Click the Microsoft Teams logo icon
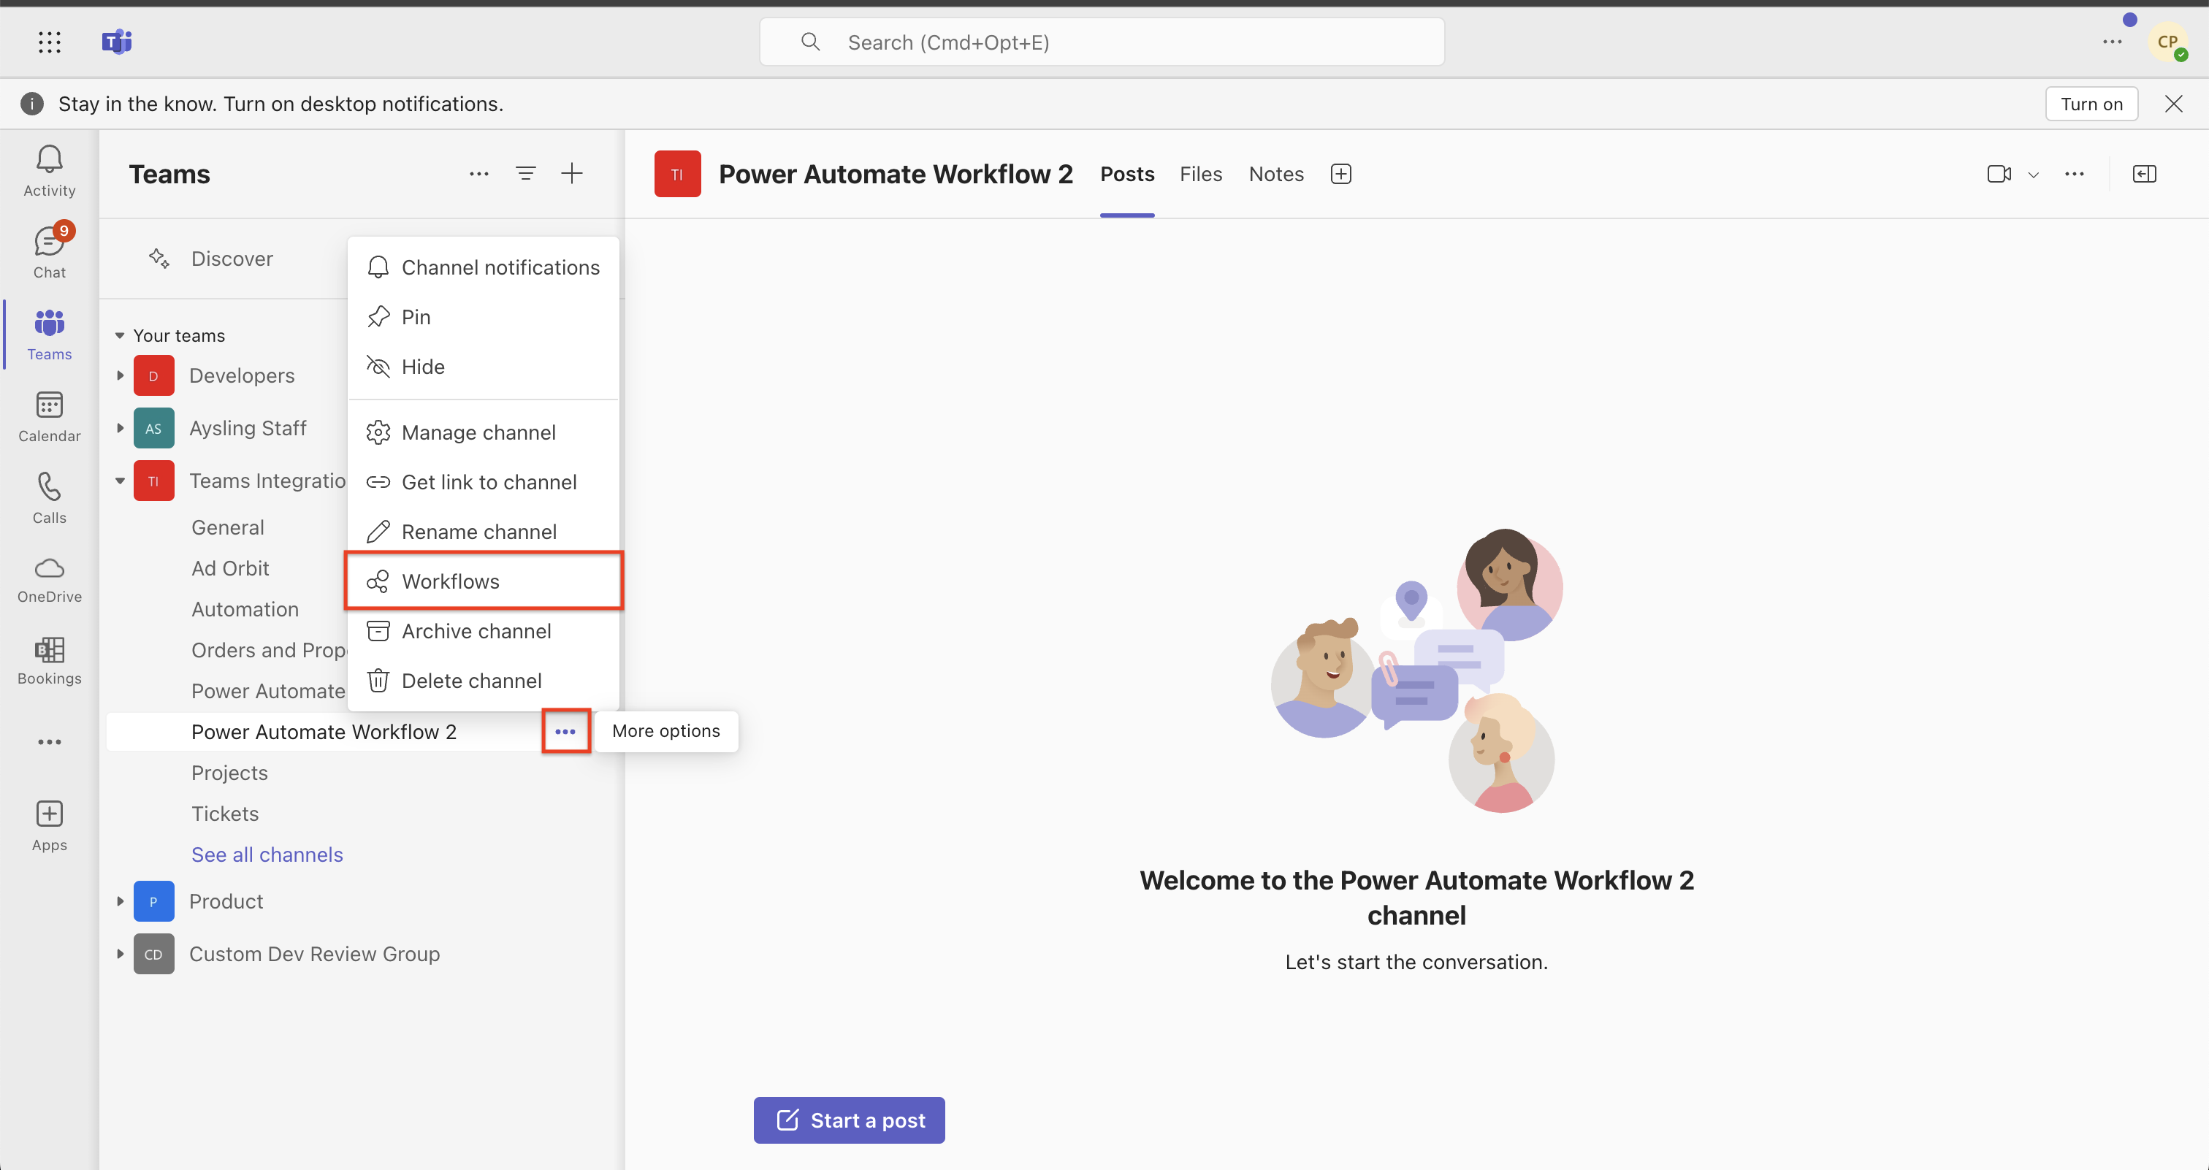 117,42
